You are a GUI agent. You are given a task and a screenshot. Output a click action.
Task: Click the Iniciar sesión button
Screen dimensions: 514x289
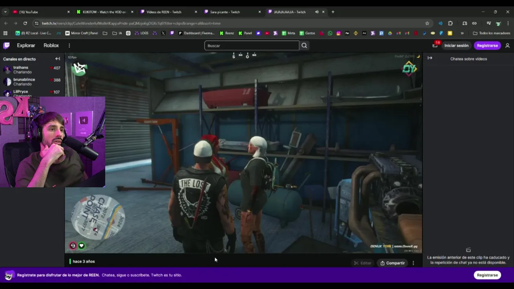click(x=456, y=45)
